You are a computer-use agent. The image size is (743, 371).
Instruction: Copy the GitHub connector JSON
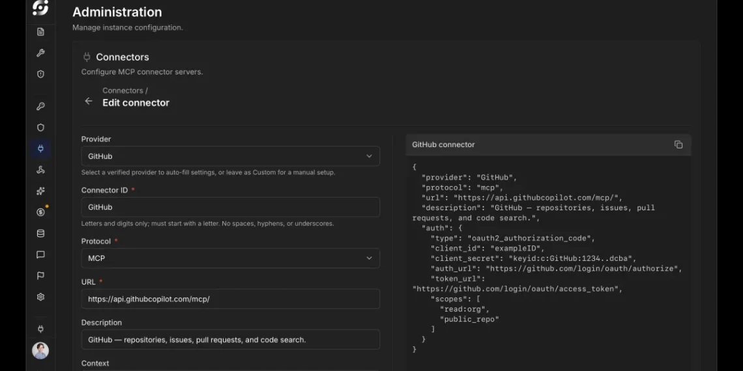(x=678, y=144)
